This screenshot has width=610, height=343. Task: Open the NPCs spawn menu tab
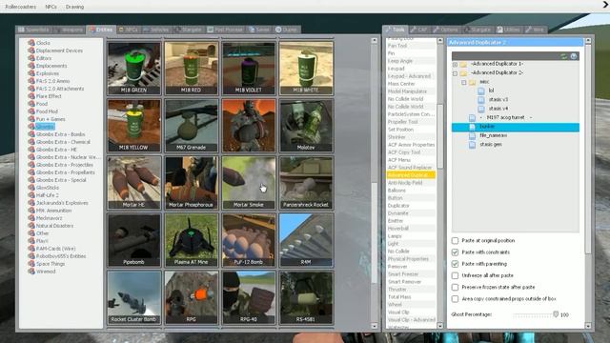click(128, 30)
